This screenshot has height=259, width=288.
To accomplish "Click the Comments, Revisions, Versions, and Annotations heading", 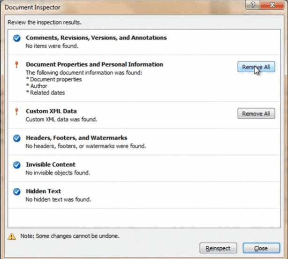I will click(96, 38).
